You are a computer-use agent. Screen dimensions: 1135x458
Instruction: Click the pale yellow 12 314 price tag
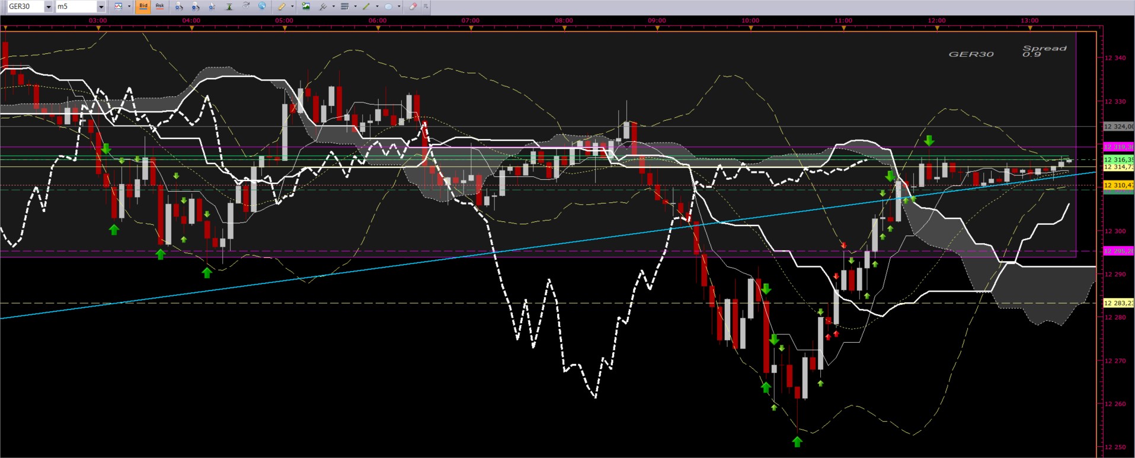[1118, 167]
